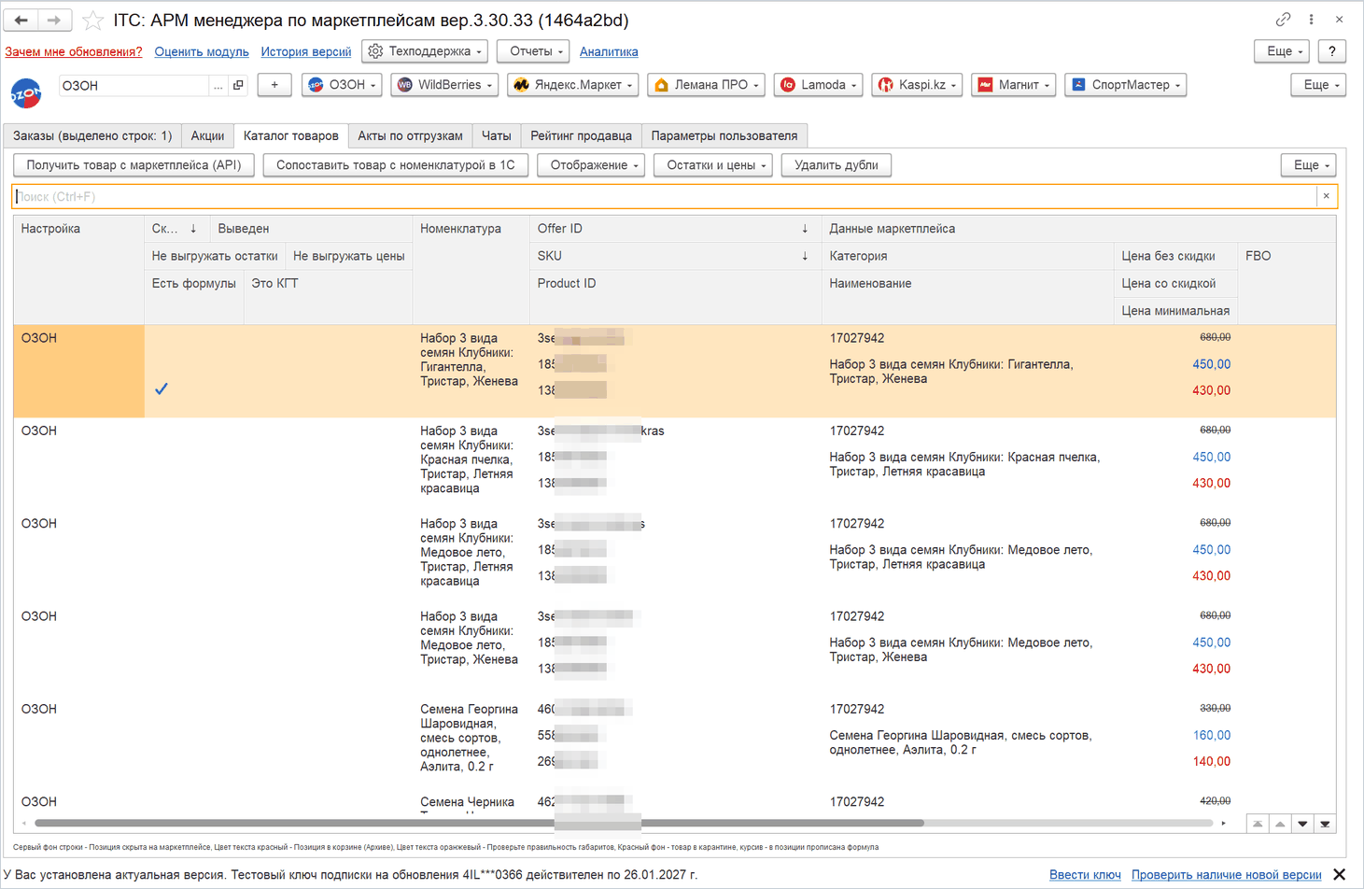Open the Рейтинг продавца tab

(581, 135)
